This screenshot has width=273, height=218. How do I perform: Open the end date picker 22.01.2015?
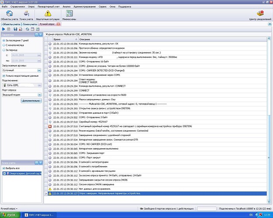click(39, 61)
